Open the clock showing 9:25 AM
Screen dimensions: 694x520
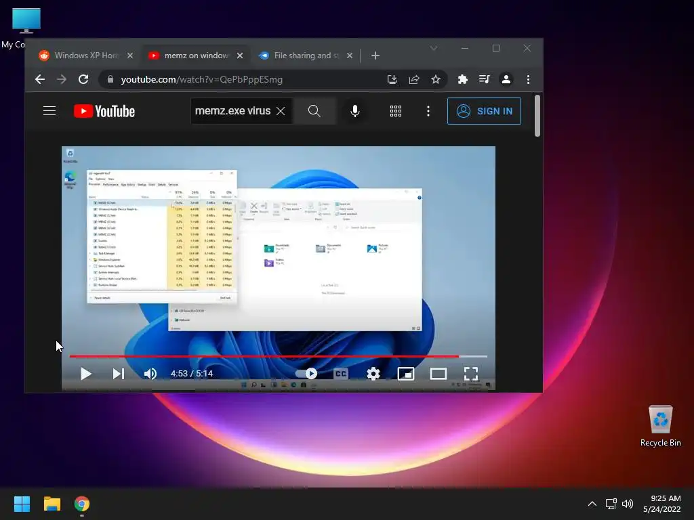[662, 504]
